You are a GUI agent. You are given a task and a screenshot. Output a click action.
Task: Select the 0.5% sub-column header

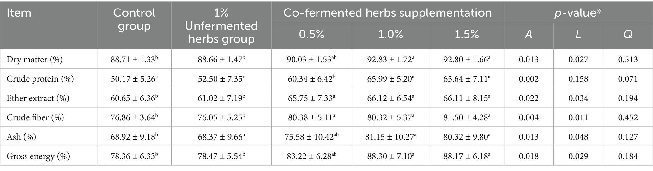coord(311,34)
